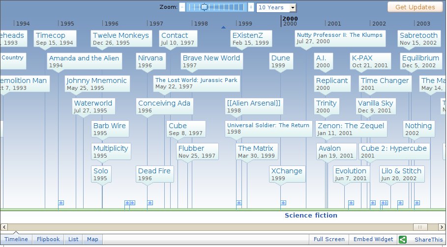Open the Conceiving Ada event
The image size is (447, 247).
point(164,107)
